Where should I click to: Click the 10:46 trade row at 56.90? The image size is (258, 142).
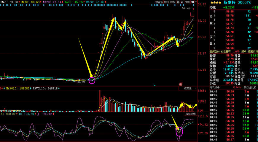pos(234,92)
